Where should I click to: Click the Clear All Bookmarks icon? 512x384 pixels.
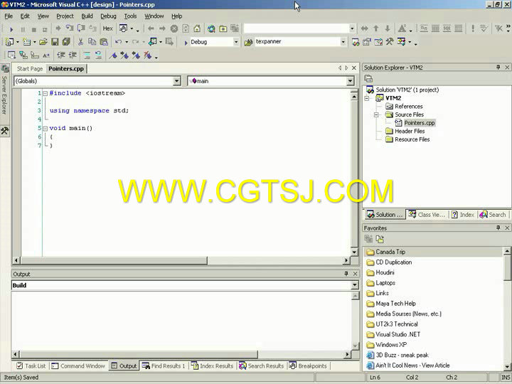coord(148,55)
